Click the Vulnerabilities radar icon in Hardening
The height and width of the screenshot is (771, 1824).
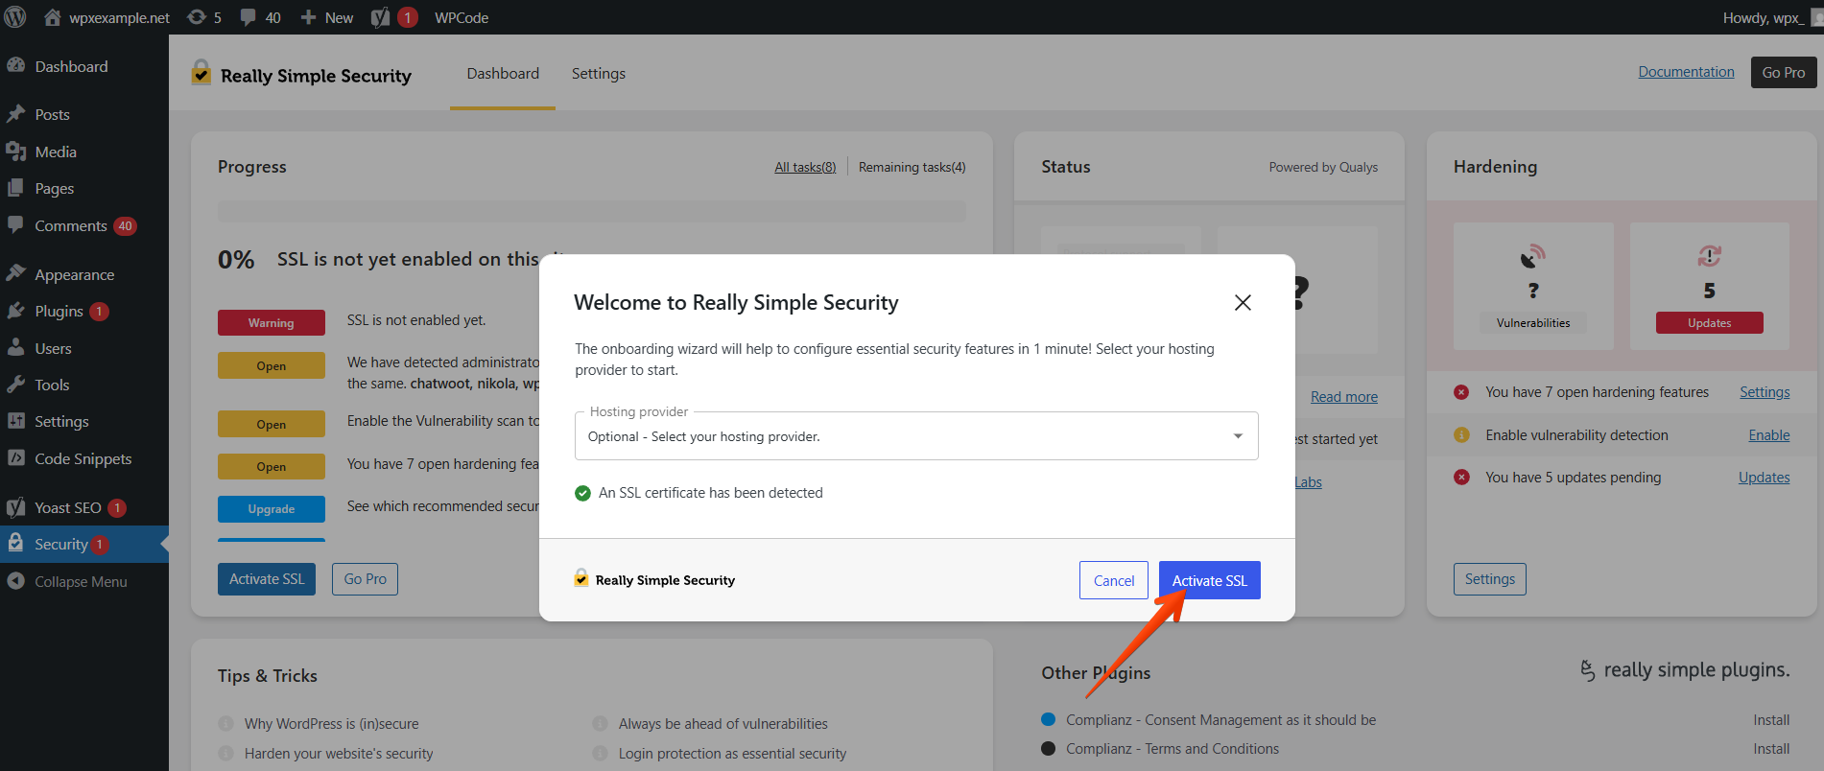click(1532, 257)
